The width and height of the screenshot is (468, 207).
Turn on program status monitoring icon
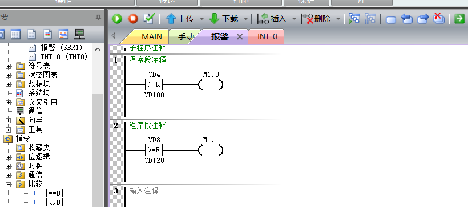click(x=354, y=19)
